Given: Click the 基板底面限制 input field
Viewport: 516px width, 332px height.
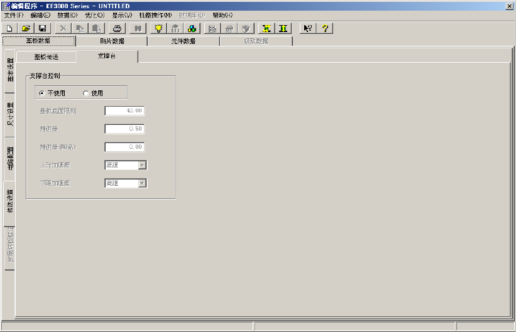Looking at the screenshot, I should tap(124, 111).
